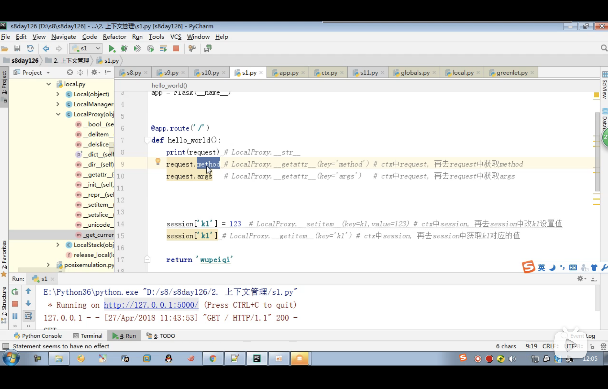The width and height of the screenshot is (608, 389).
Task: Open the 6: TODO tool window
Action: click(160, 336)
